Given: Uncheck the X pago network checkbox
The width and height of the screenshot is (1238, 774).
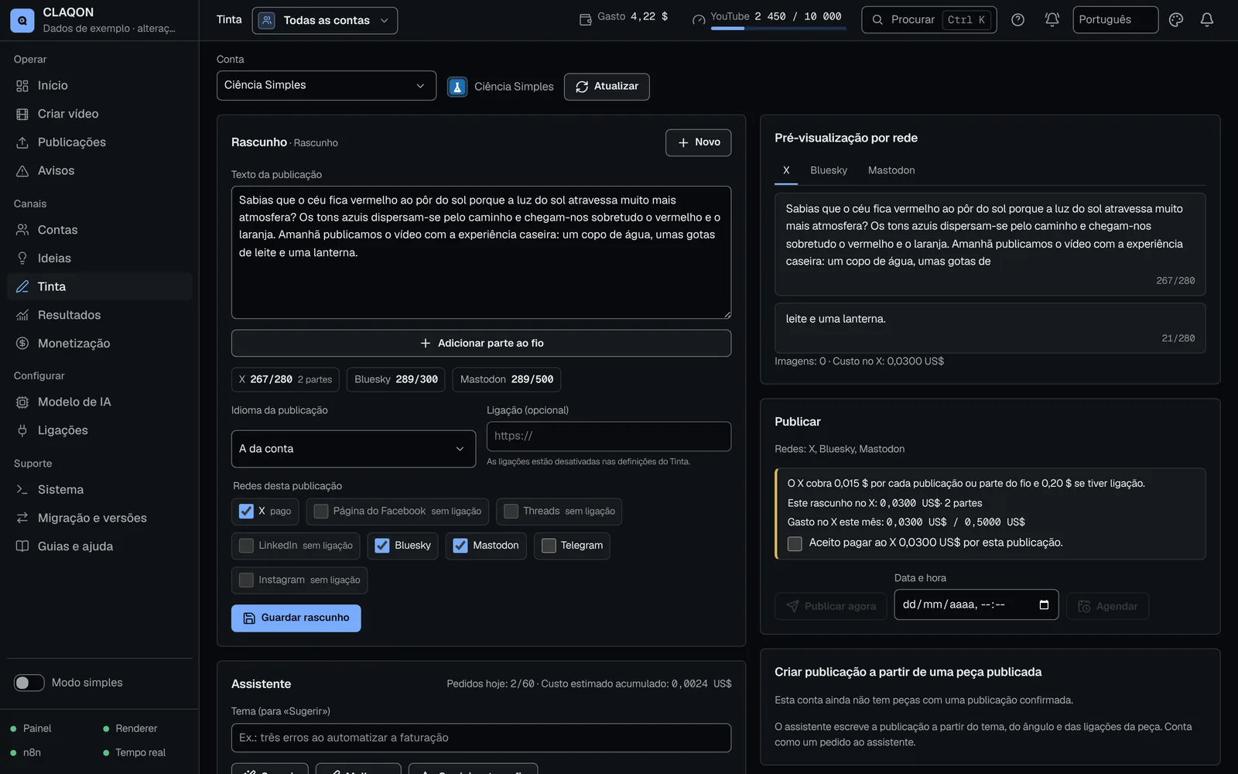Looking at the screenshot, I should (x=246, y=511).
